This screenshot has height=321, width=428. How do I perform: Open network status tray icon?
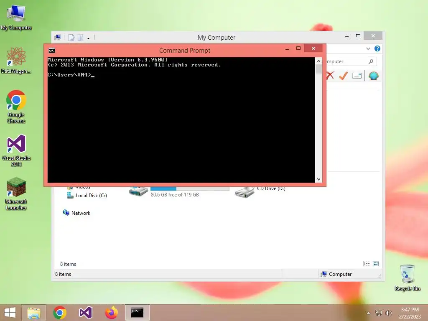[378, 313]
